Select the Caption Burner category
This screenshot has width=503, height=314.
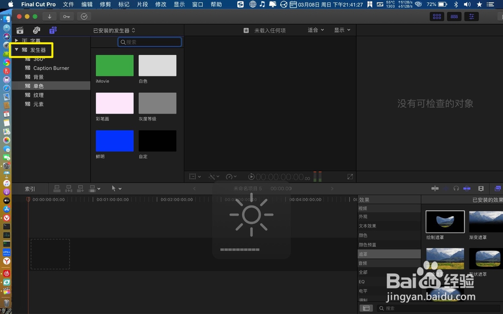[x=51, y=68]
